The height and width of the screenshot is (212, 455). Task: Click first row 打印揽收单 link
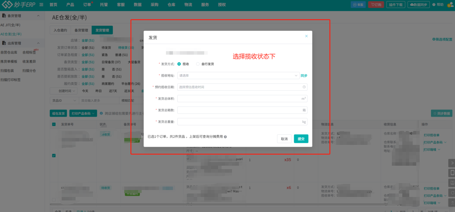click(432, 135)
